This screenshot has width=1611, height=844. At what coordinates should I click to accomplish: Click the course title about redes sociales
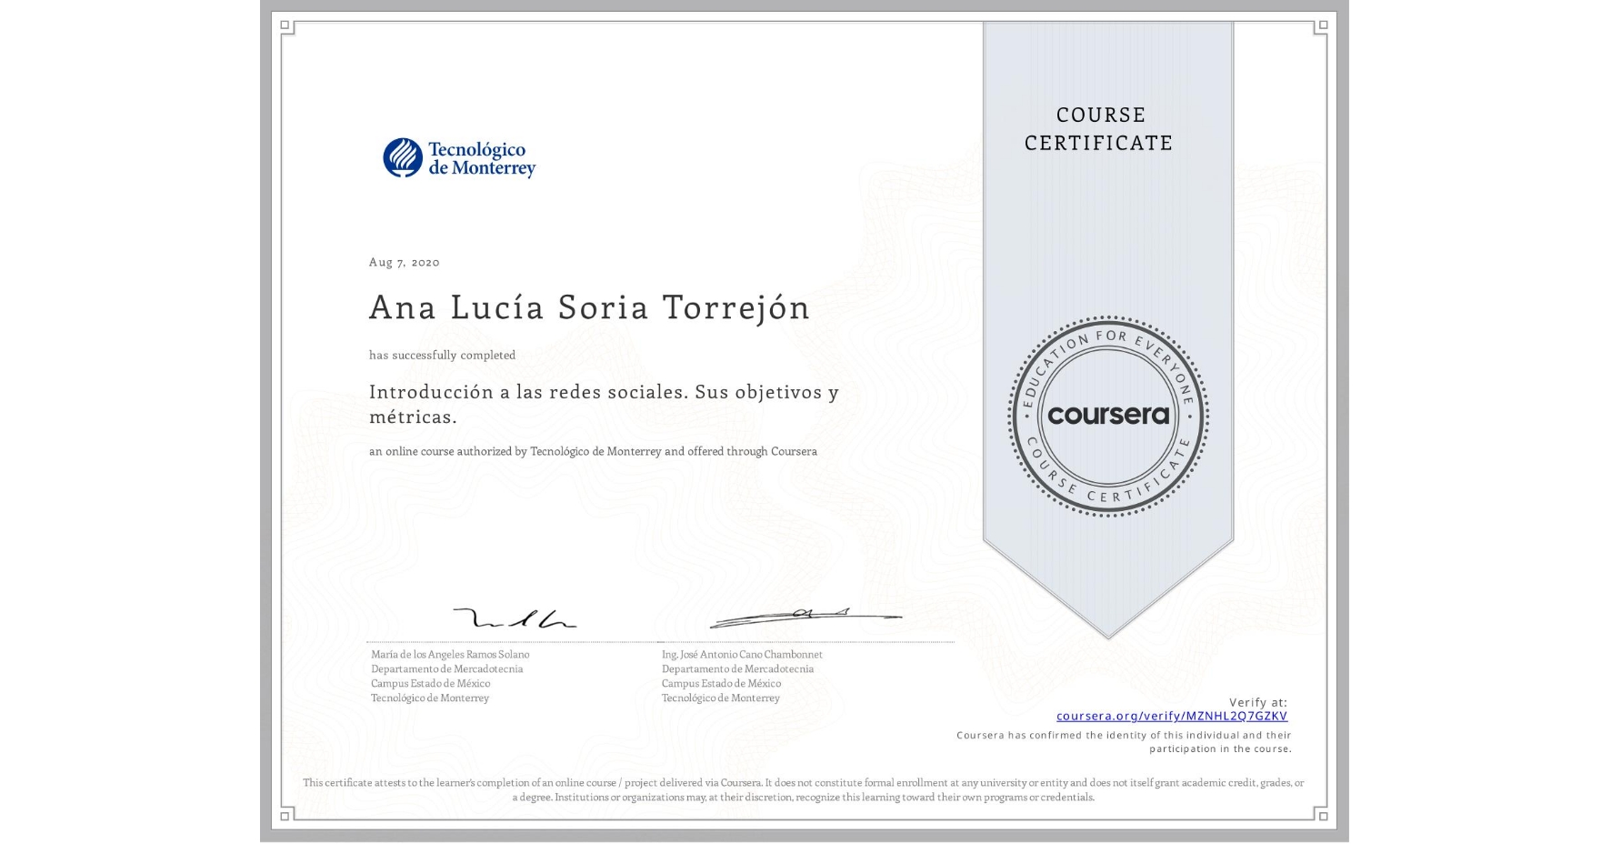[603, 403]
